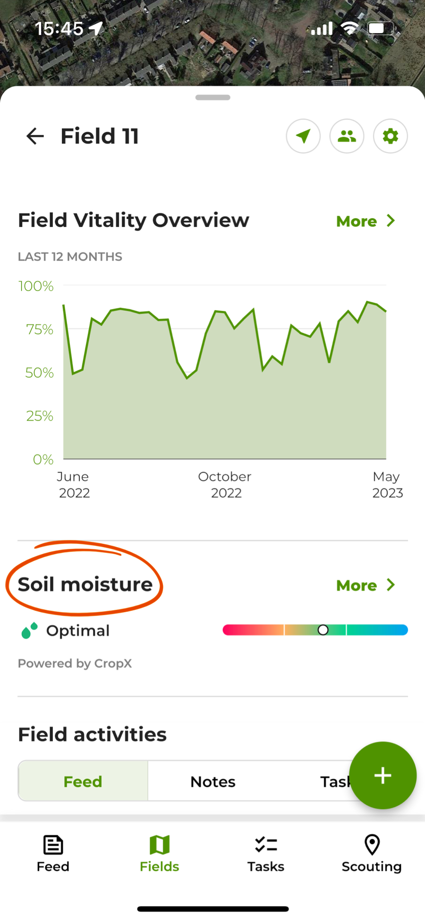Viewport: 425px width, 920px height.
Task: Select the Feed segment under Field activities
Action: click(x=83, y=781)
